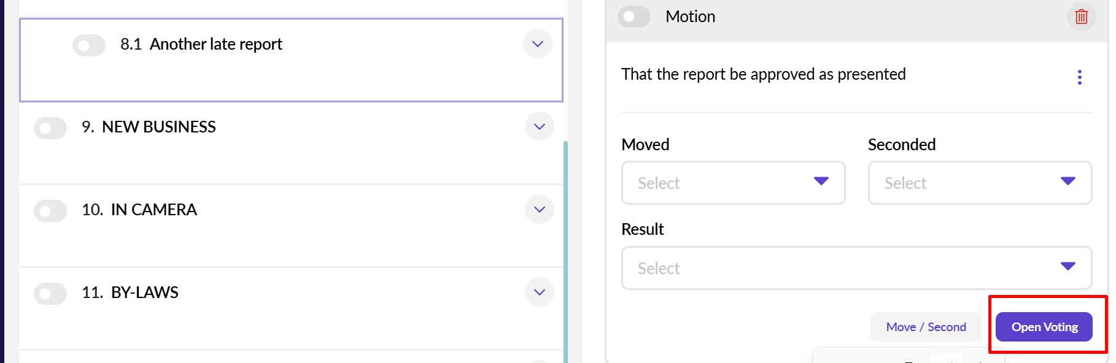
Task: Expand the IN CAMERA section chevron
Action: [540, 210]
